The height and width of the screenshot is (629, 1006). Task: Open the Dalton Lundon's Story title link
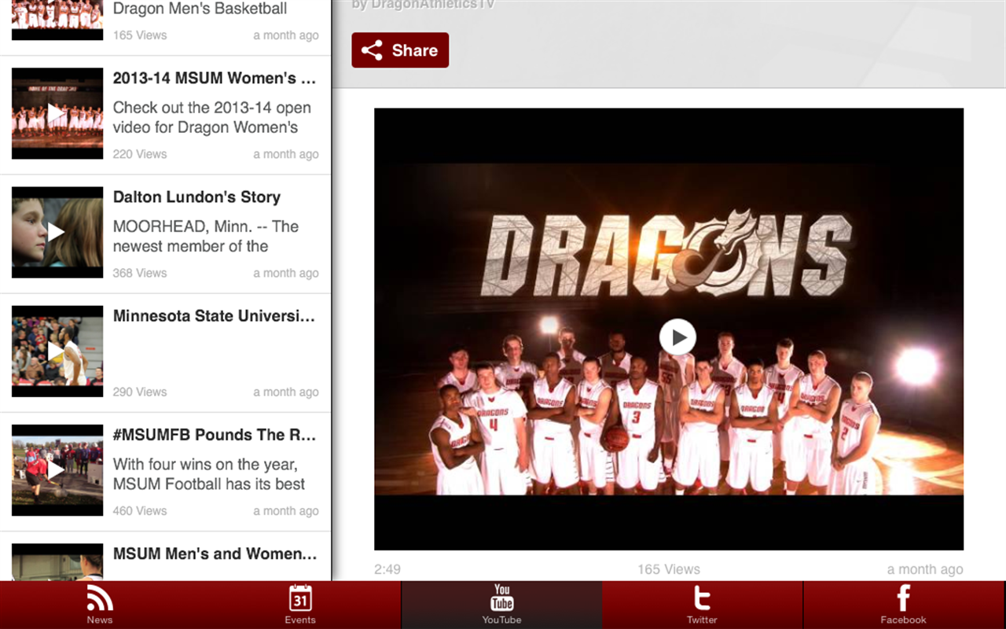[196, 197]
